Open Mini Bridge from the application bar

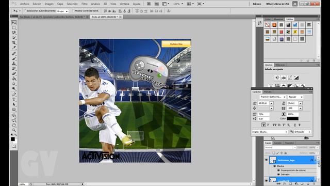coord(157,4)
